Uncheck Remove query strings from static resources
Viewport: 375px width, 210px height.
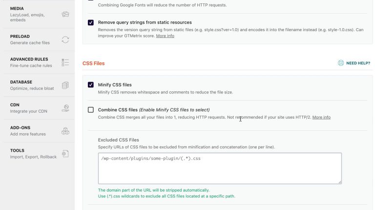point(91,23)
